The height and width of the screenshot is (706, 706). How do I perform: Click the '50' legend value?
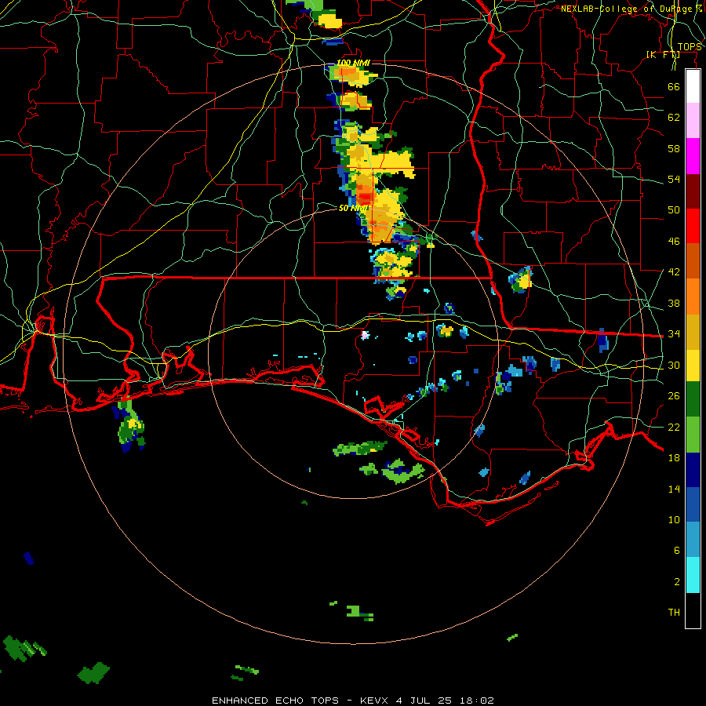click(x=674, y=209)
